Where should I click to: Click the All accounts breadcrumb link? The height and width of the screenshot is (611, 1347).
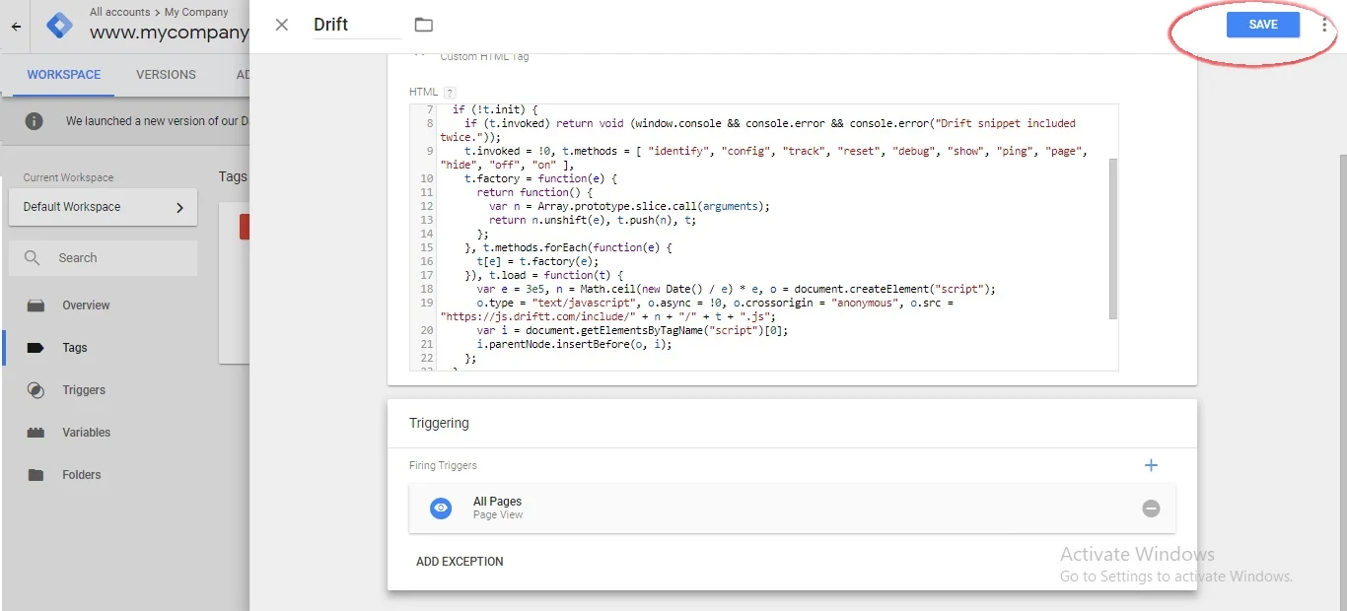click(x=119, y=12)
